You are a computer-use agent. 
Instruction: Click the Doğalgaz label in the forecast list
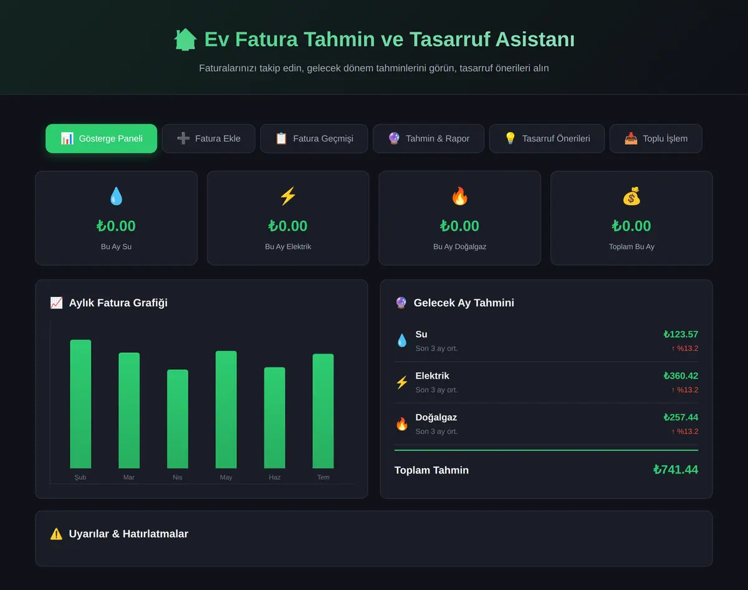(436, 417)
